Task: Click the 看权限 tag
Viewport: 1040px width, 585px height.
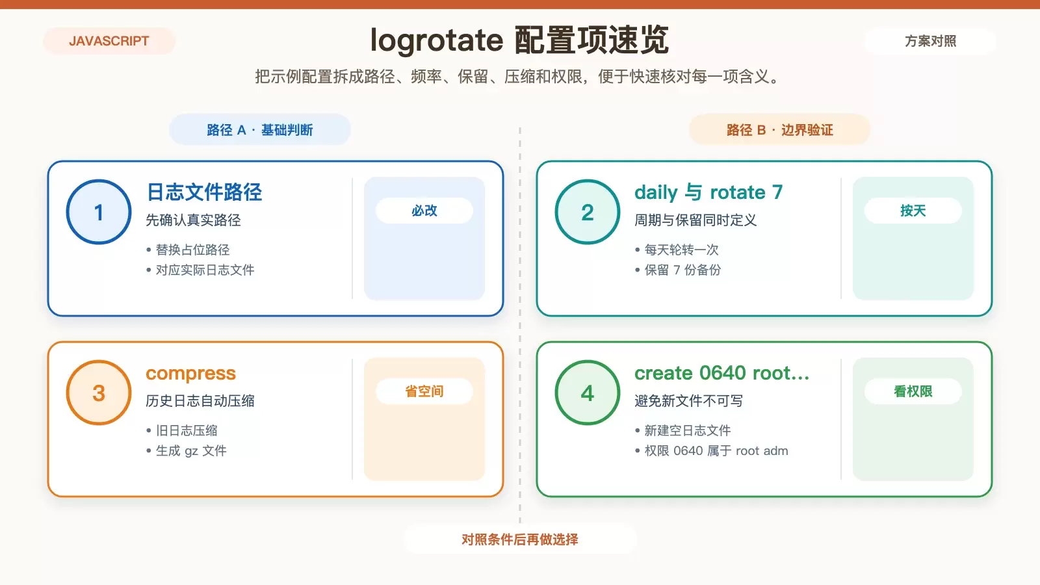Action: [913, 391]
